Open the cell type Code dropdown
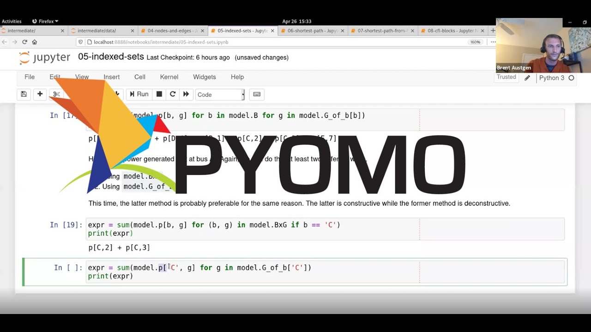Screen dimensions: 591x332 (220, 95)
